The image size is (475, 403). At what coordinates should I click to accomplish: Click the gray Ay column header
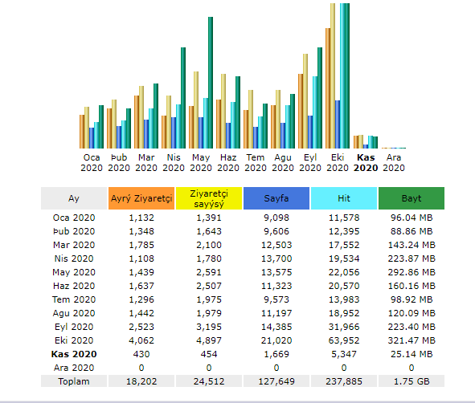click(74, 198)
